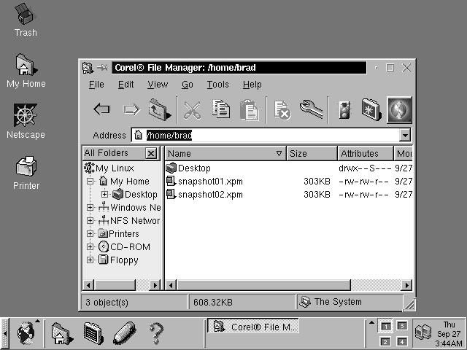Viewport: 467px width, 350px height.
Task: Open the Go menu
Action: pyautogui.click(x=188, y=85)
